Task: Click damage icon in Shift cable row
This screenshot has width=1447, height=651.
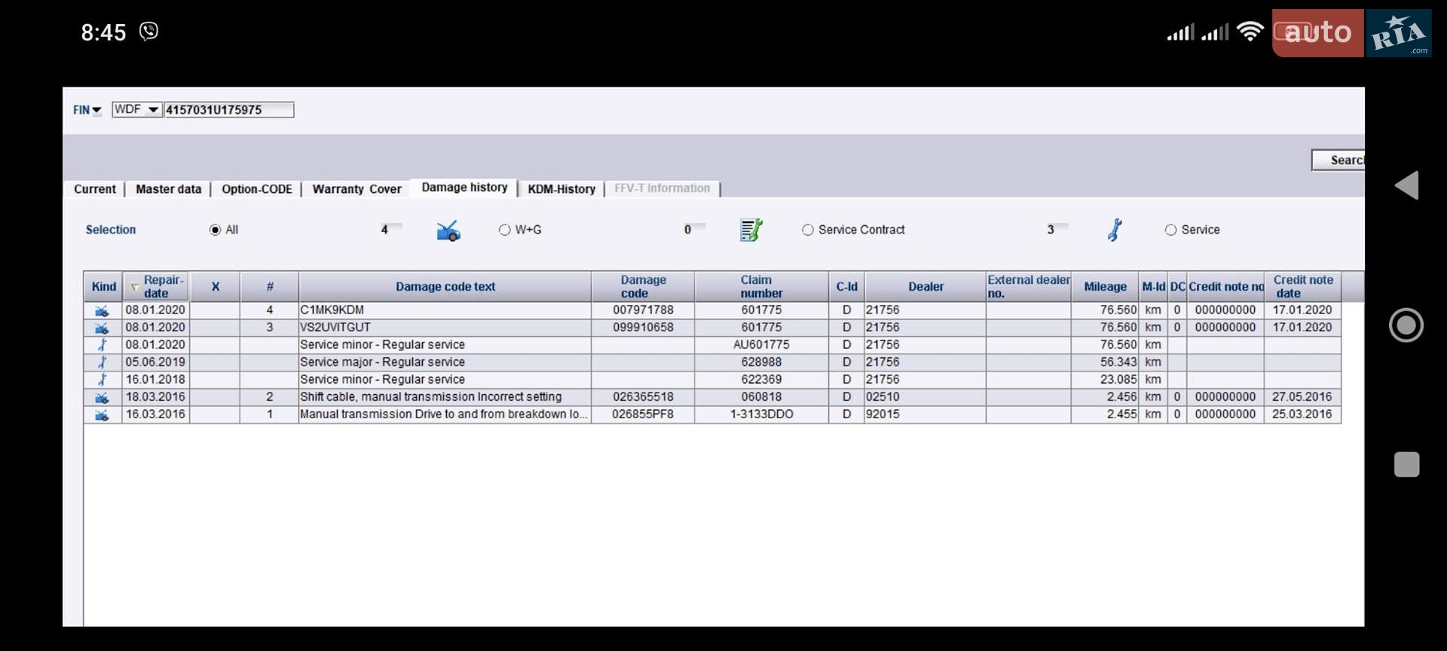Action: pos(102,397)
